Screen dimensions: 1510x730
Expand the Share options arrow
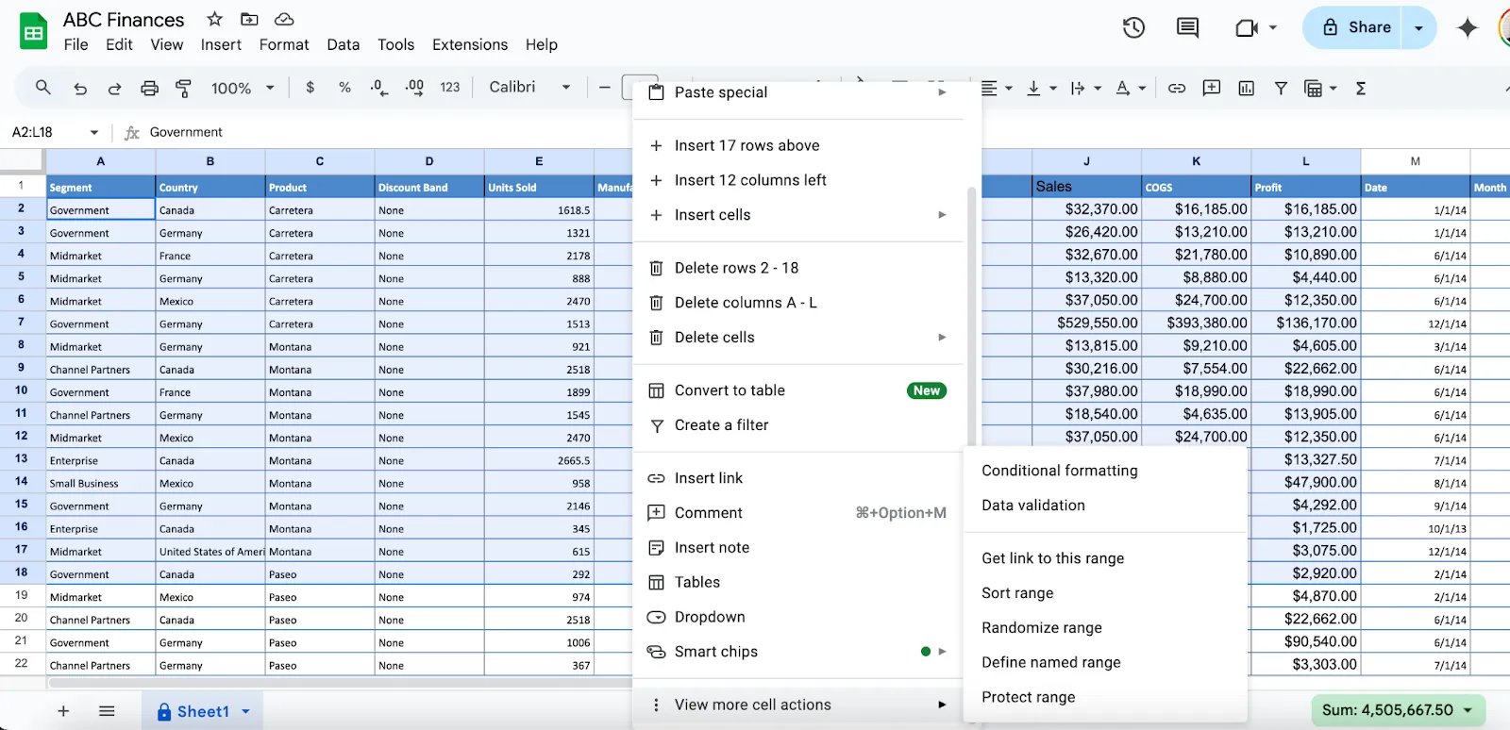(x=1418, y=28)
